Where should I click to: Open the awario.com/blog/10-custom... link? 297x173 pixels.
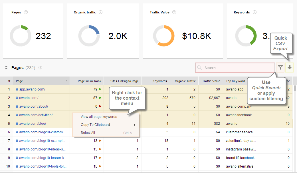tap(42, 132)
